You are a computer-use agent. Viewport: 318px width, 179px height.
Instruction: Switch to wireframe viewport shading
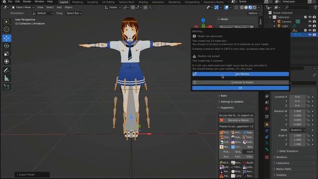pos(242,7)
